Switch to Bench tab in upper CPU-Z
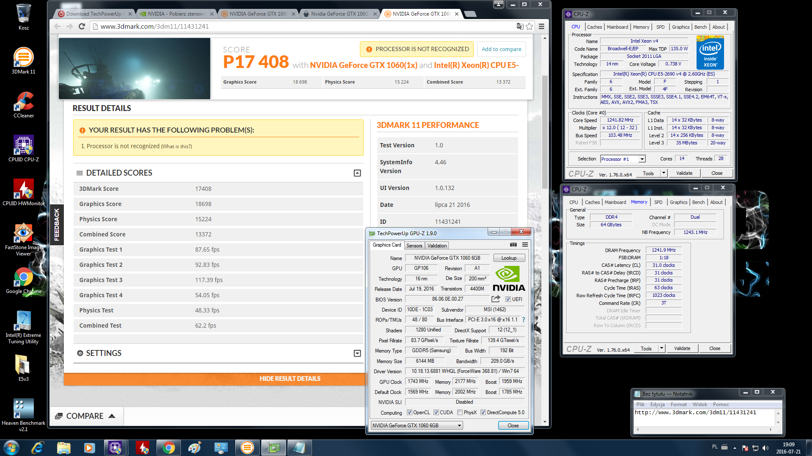 [x=700, y=27]
